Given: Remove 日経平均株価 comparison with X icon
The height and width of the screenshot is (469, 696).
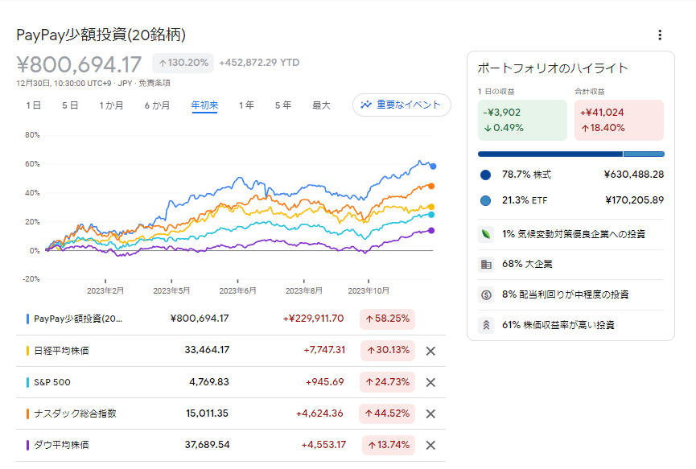Looking at the screenshot, I should pyautogui.click(x=430, y=351).
